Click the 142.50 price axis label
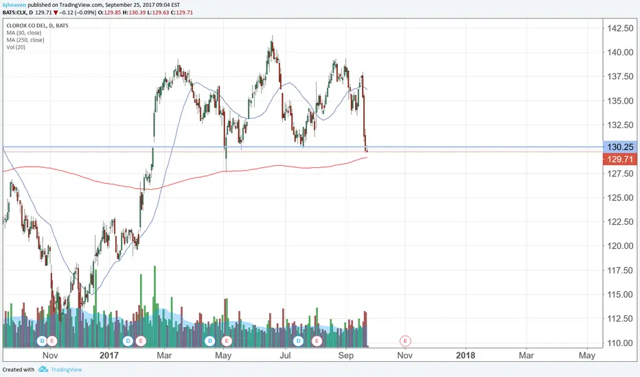Image resolution: width=640 pixels, height=377 pixels. [x=620, y=28]
